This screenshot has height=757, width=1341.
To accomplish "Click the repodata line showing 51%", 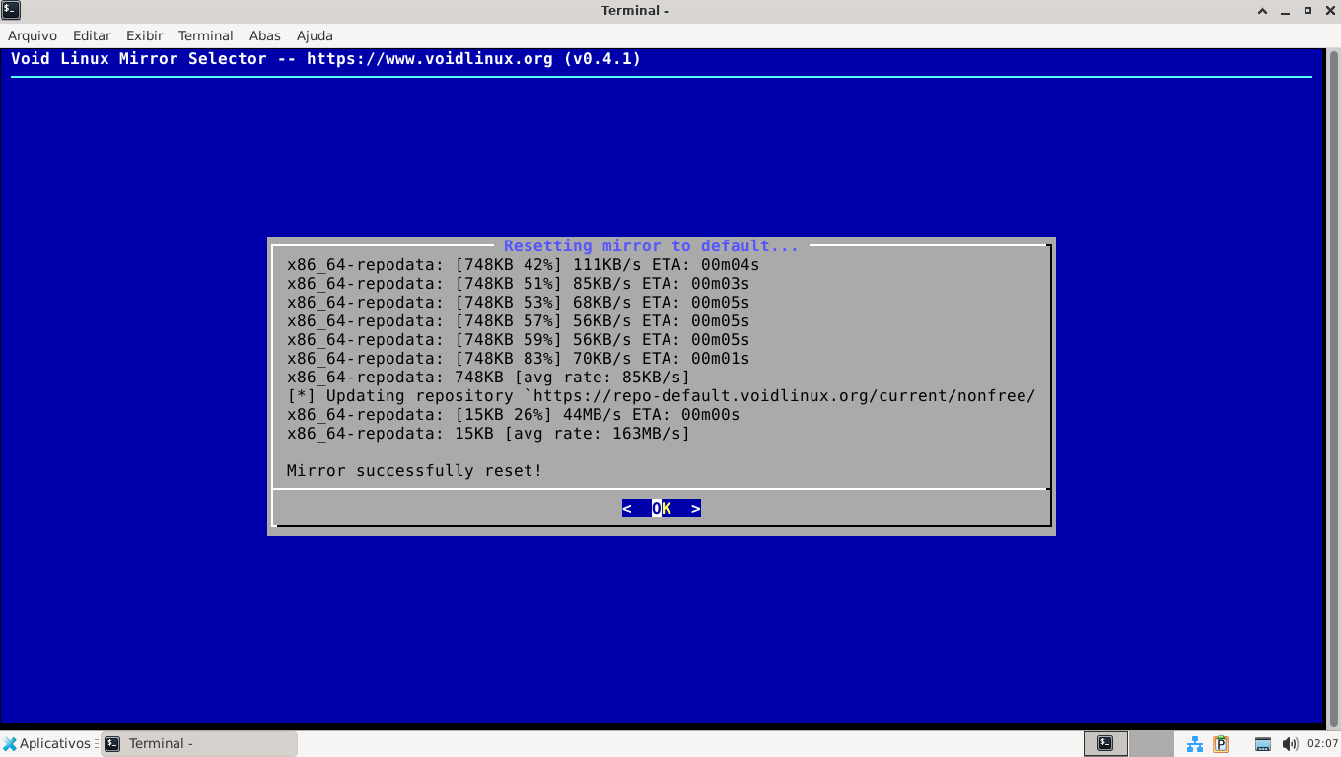I will coord(519,284).
